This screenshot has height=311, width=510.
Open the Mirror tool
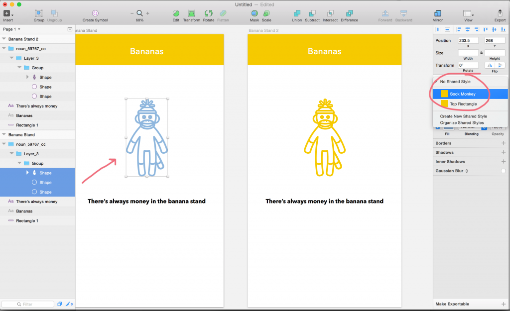point(438,13)
